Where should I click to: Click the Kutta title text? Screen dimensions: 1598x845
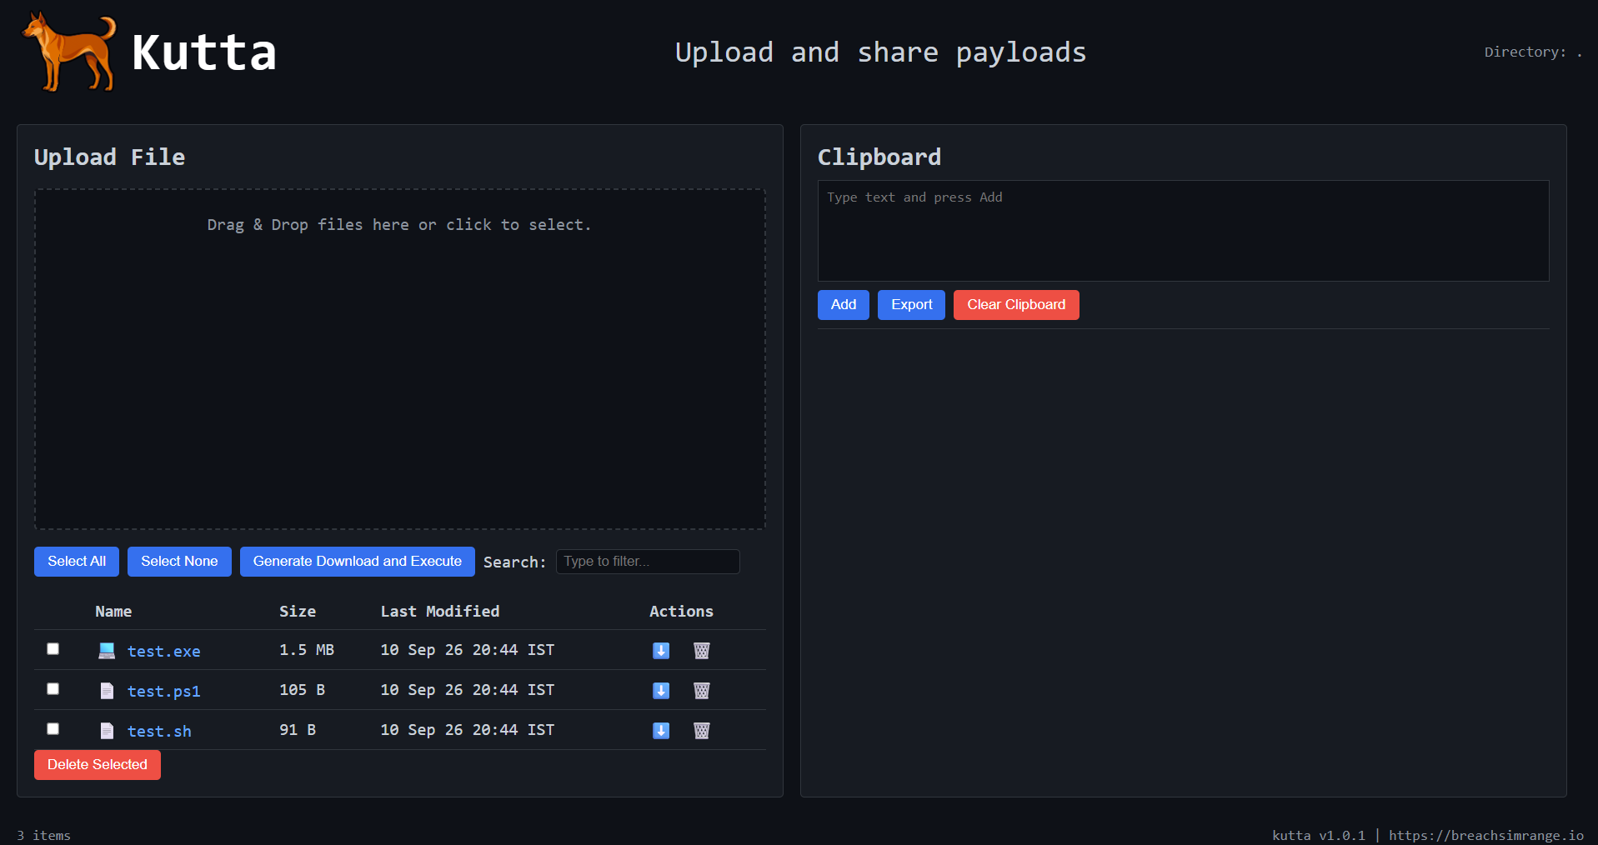point(204,53)
